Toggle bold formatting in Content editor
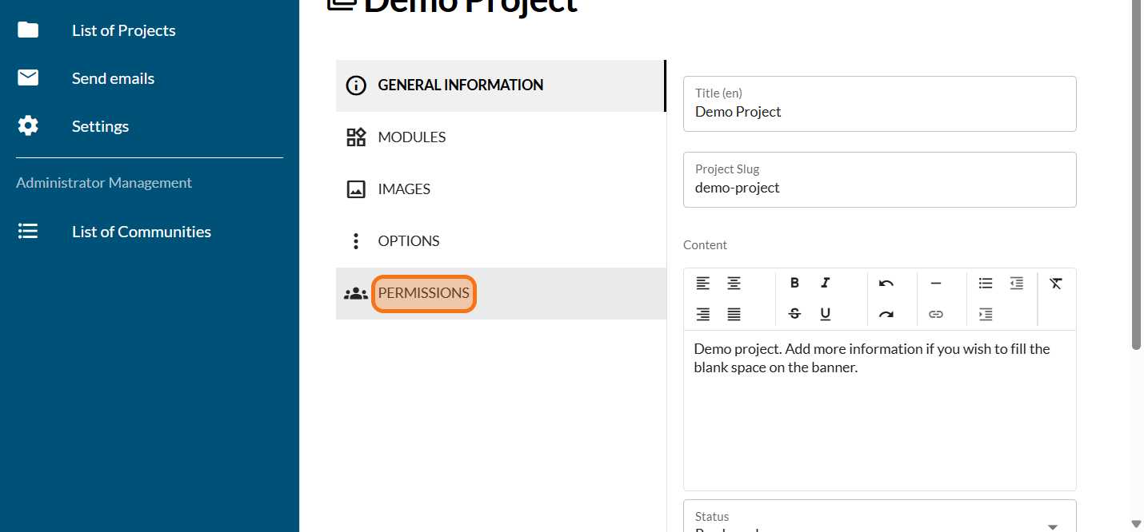Screen dimensions: 1144x532 (794, 283)
